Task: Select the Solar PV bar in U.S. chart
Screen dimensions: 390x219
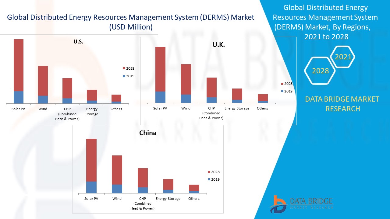Action: click(x=19, y=71)
